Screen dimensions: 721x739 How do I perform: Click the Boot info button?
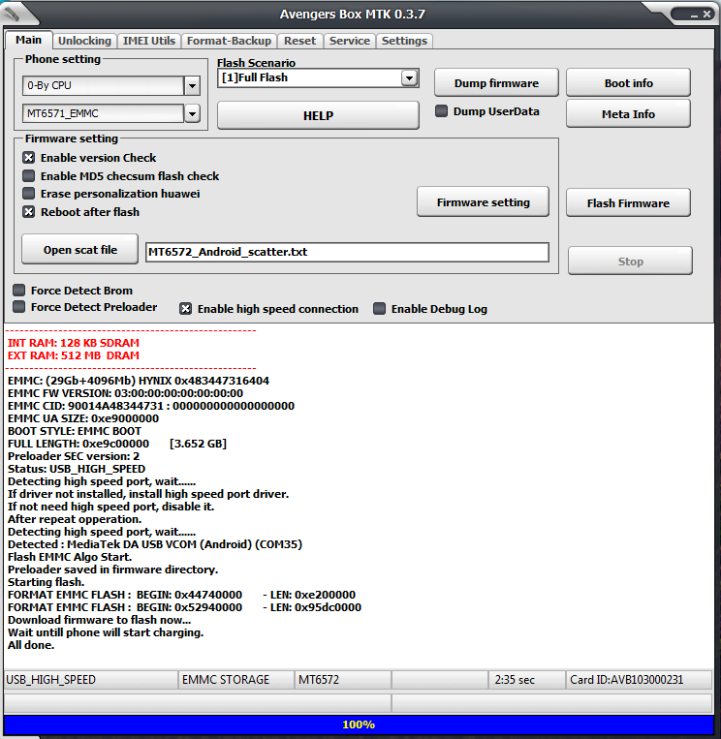(x=628, y=83)
